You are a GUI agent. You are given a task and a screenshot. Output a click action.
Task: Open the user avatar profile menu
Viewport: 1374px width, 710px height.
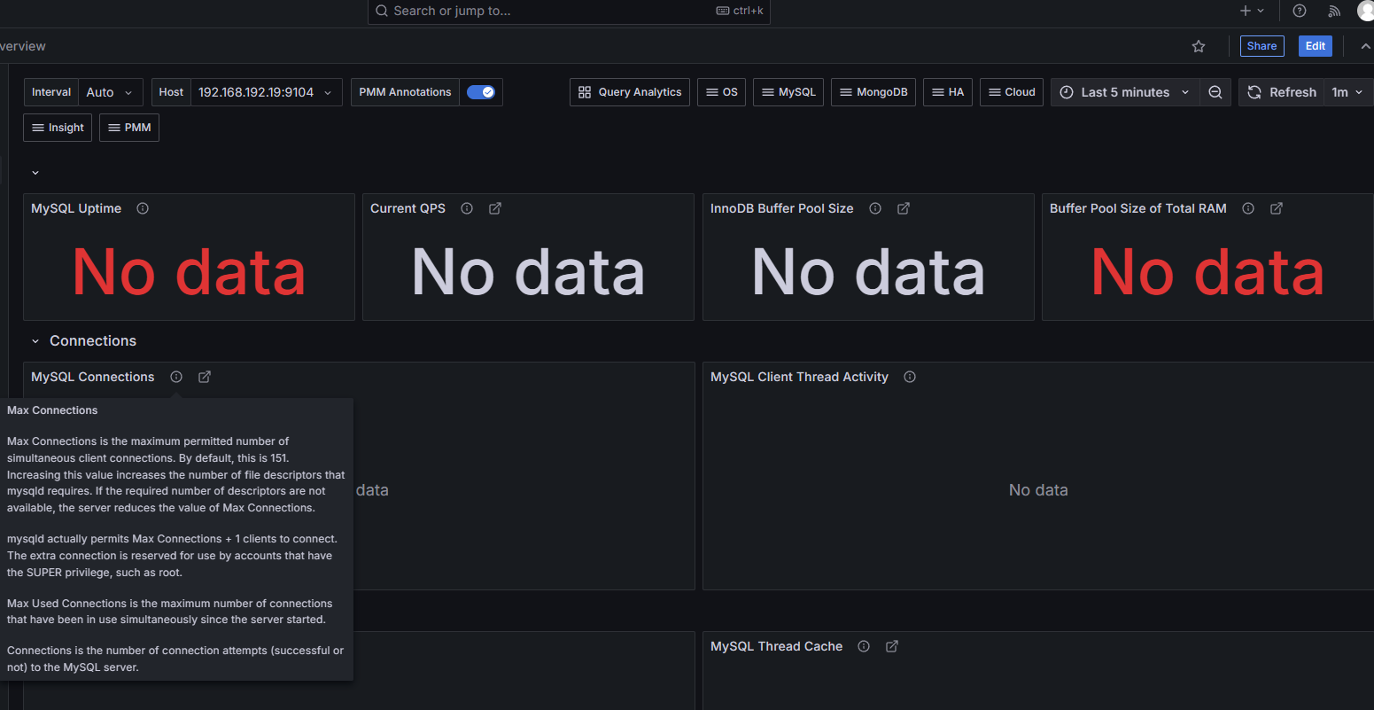click(1366, 11)
